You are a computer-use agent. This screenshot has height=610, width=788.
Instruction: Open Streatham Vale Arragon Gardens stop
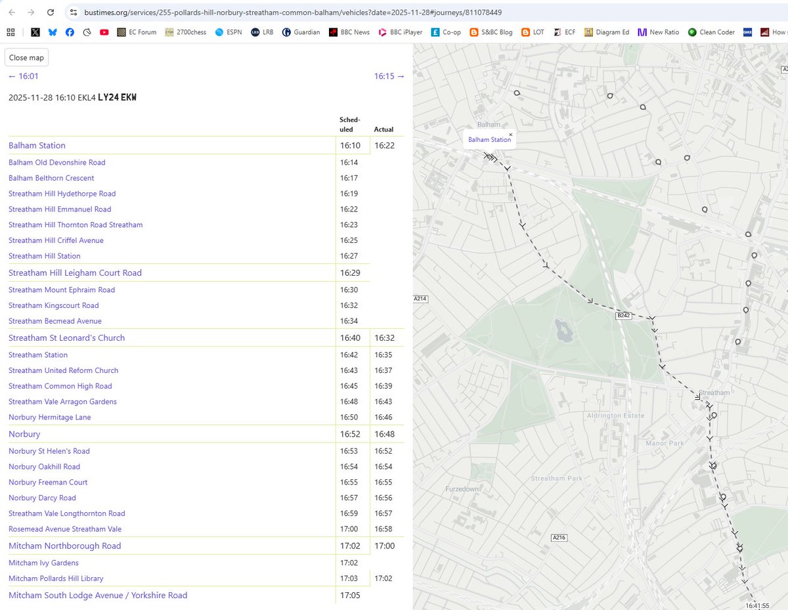(62, 402)
